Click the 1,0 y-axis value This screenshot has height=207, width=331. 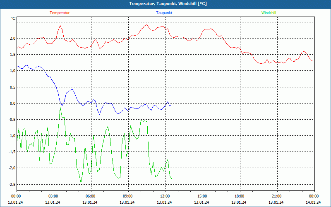pos(12,71)
